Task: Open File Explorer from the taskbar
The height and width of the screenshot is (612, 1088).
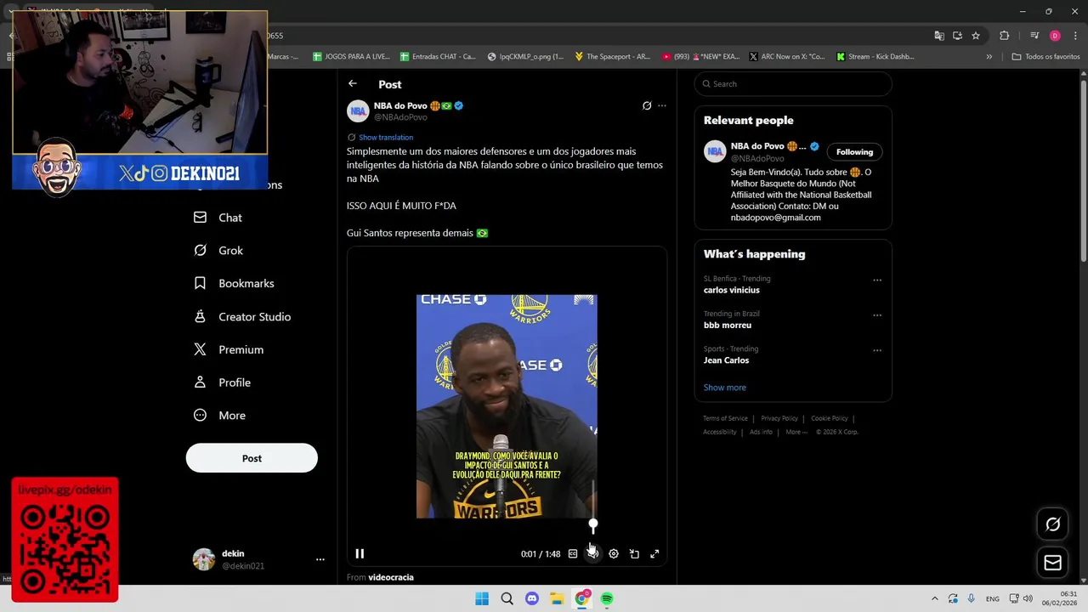Action: [557, 598]
